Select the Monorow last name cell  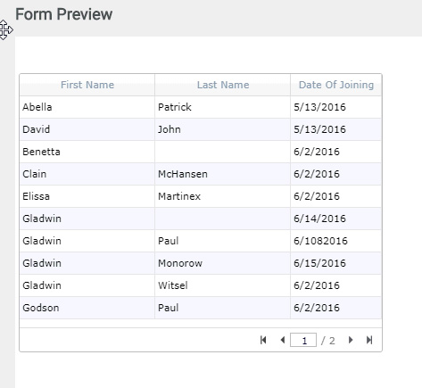pos(222,263)
